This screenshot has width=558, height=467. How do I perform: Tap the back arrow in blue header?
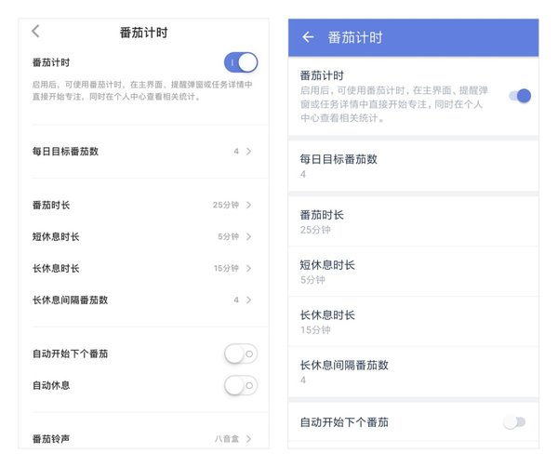[308, 37]
